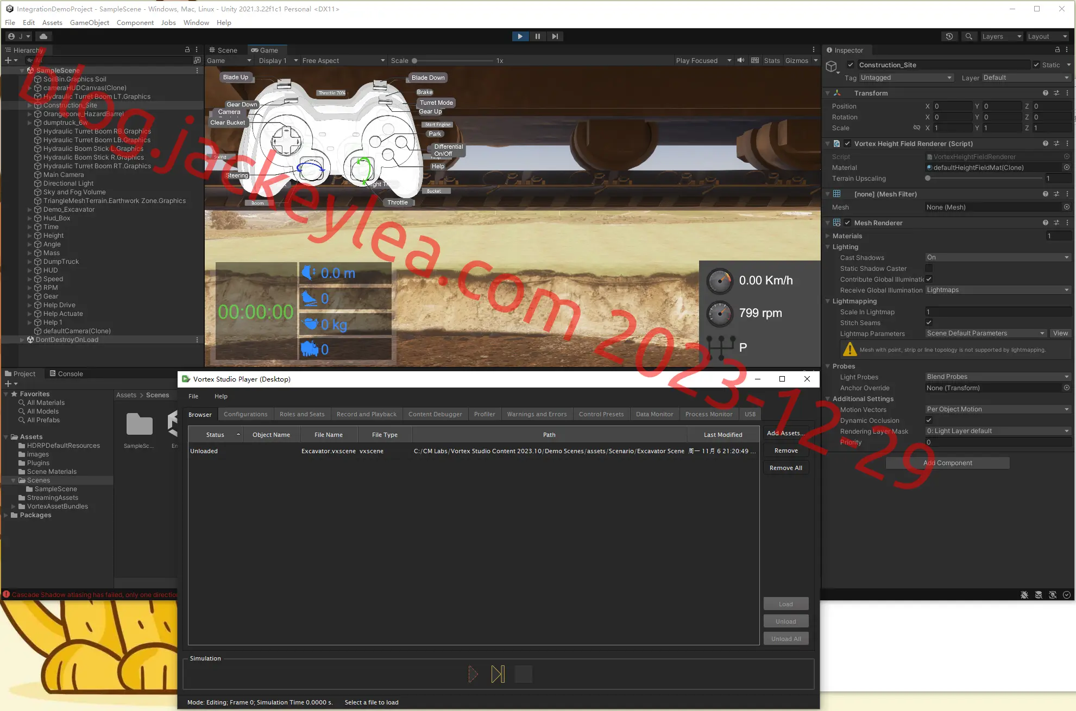Viewport: 1076px width, 711px height.
Task: Toggle the Stitch Seams checkbox
Action: [x=929, y=322]
